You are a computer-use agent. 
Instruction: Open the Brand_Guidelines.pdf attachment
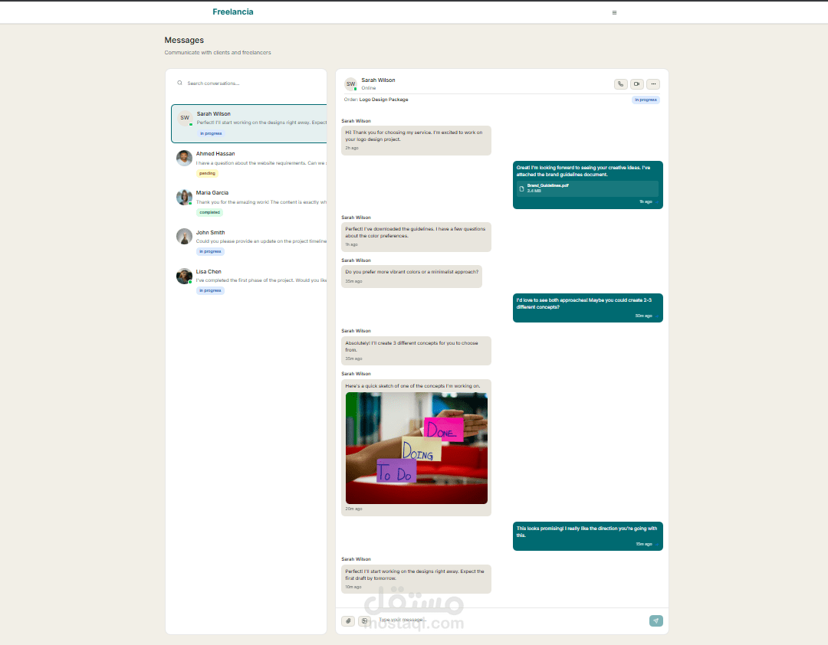587,188
